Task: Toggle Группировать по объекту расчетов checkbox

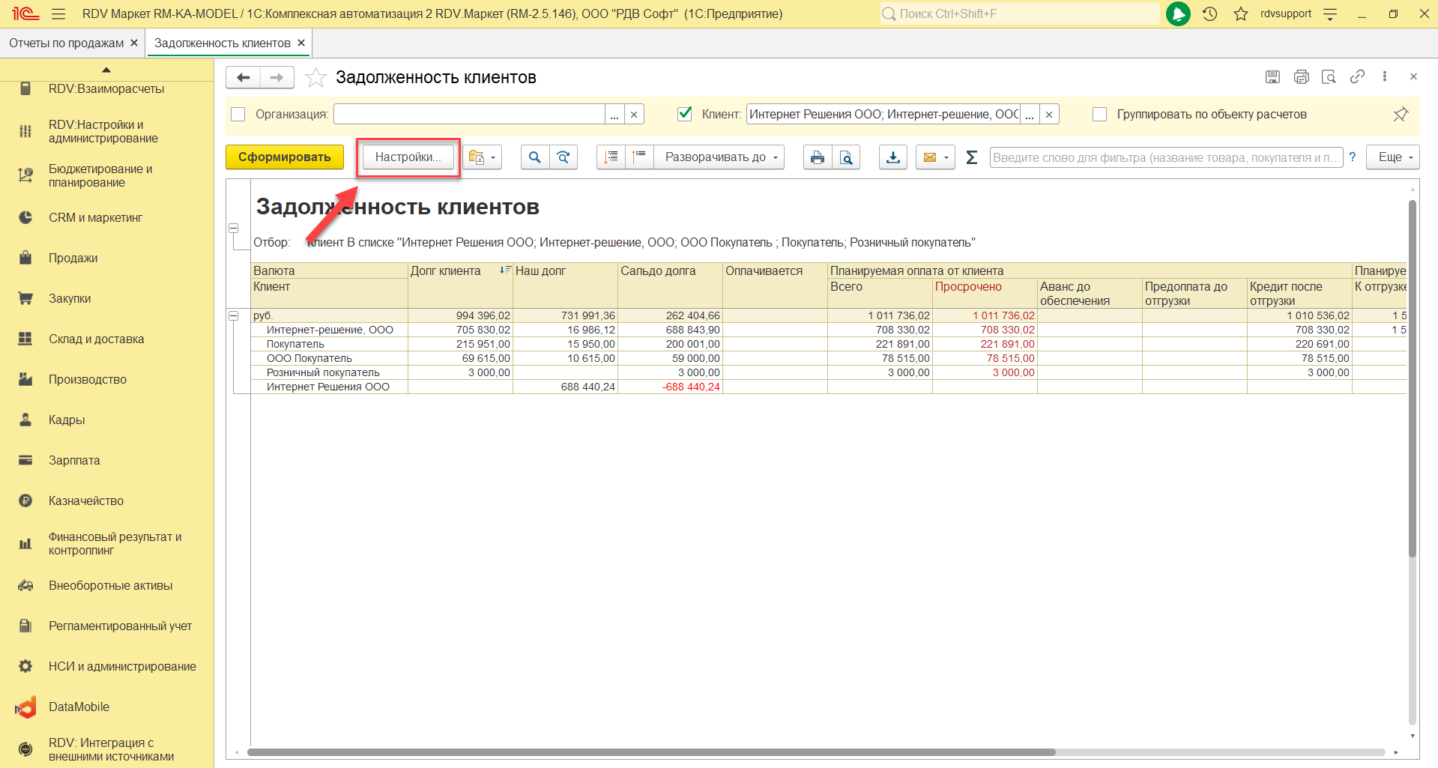Action: click(x=1099, y=115)
